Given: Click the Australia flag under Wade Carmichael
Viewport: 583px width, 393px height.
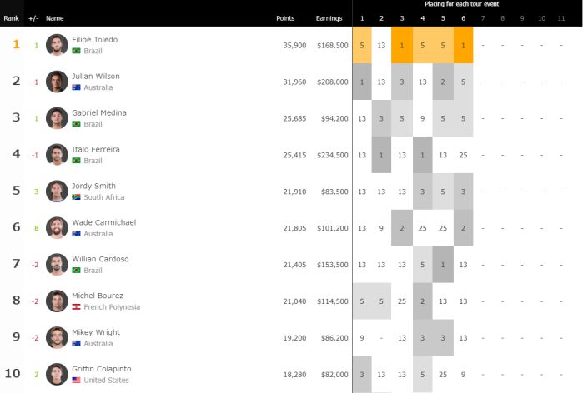Looking at the screenshot, I should click(77, 234).
